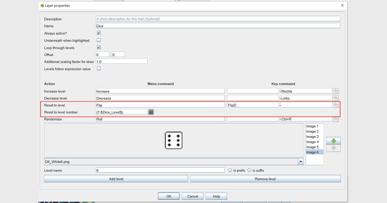Image resolution: width=387 pixels, height=203 pixels.
Task: Select Image 6 in level list
Action: tap(314, 152)
